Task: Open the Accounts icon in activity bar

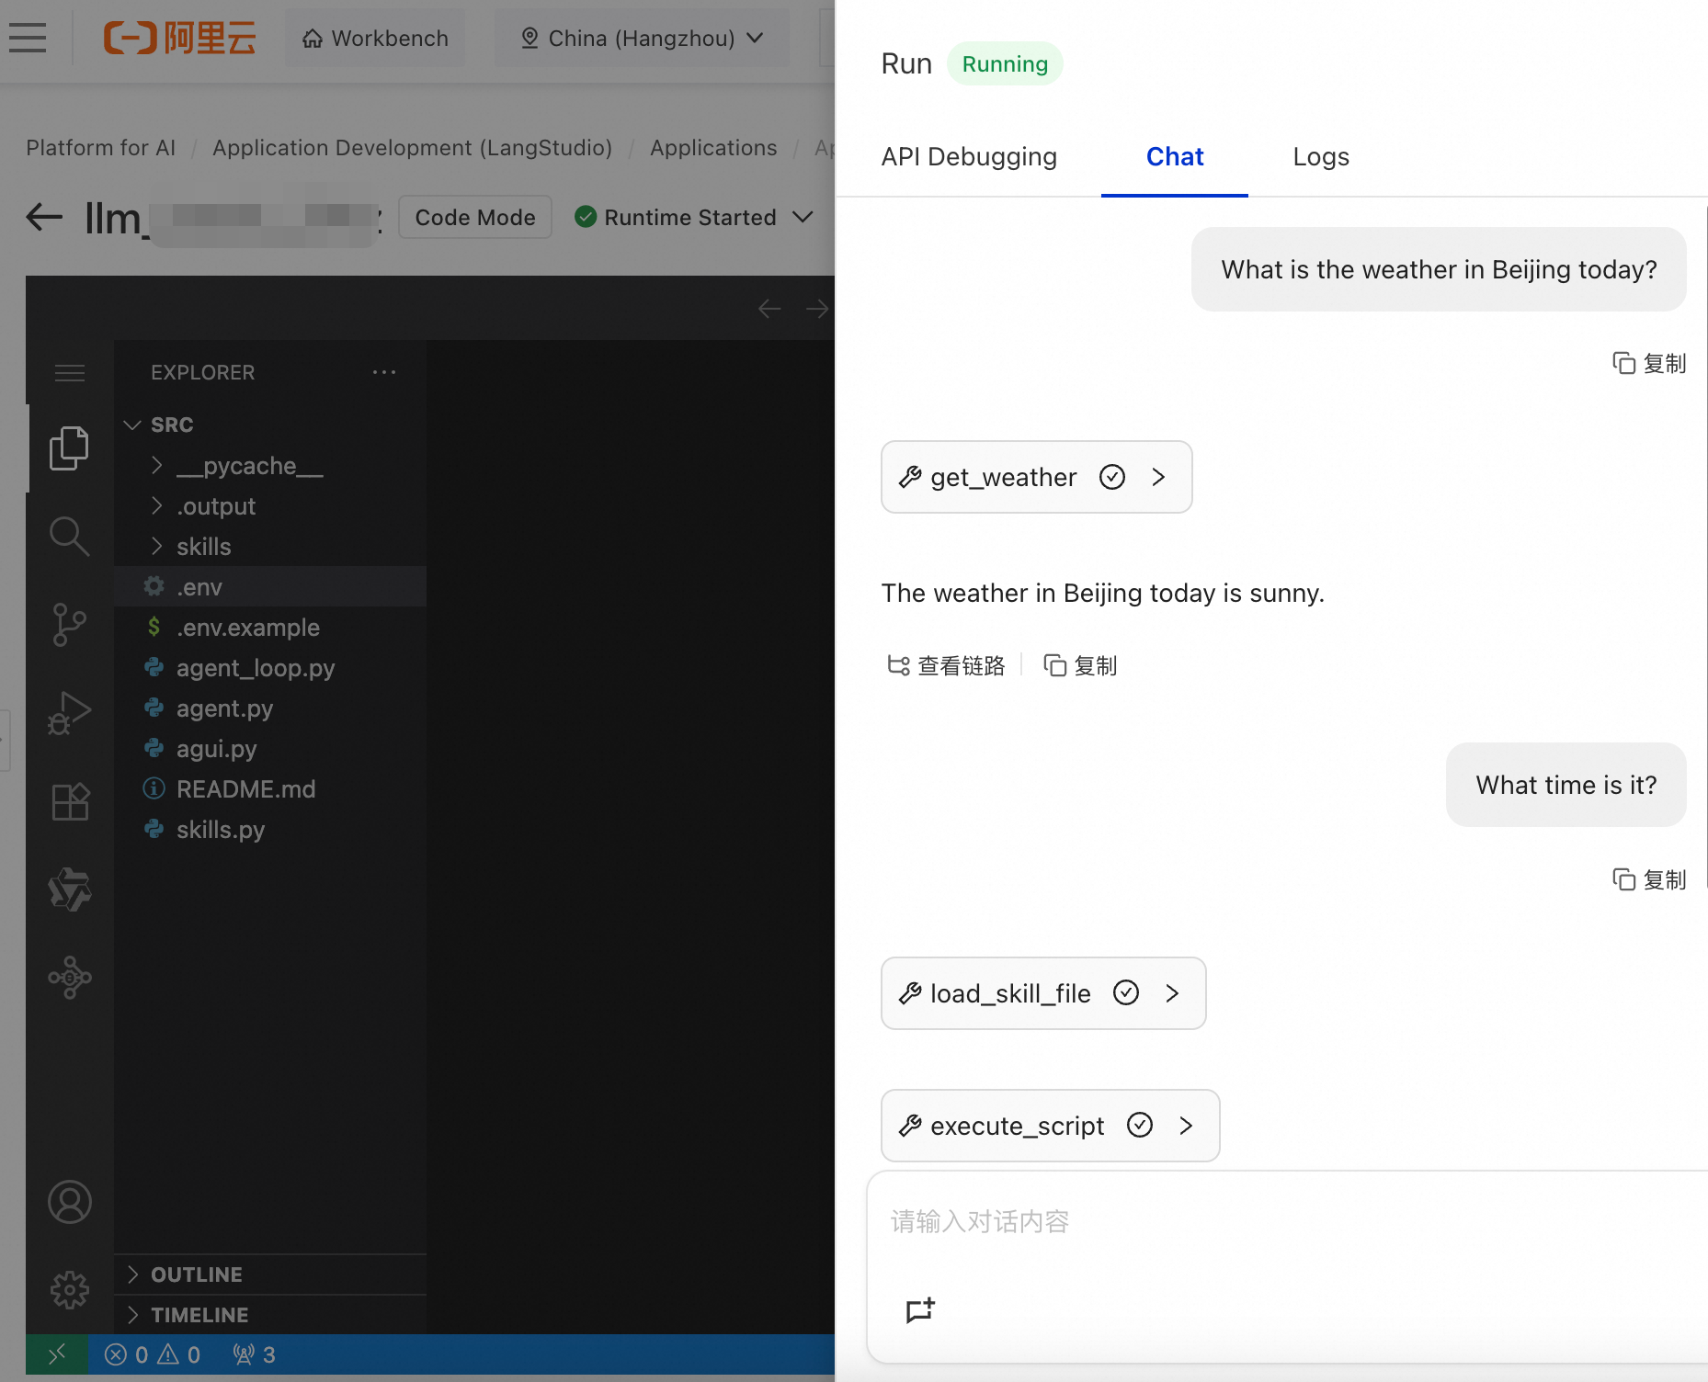Action: tap(70, 1202)
